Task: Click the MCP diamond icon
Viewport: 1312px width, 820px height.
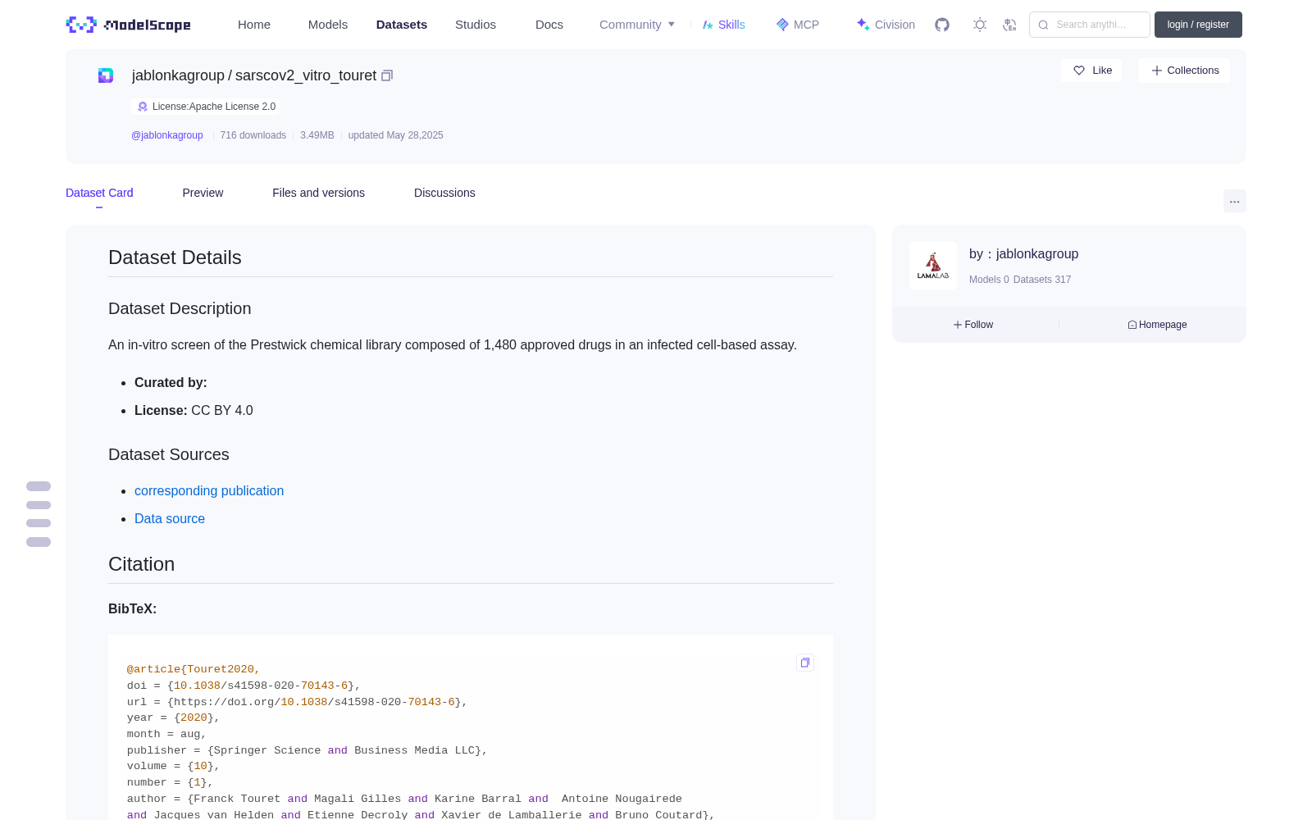Action: tap(782, 25)
